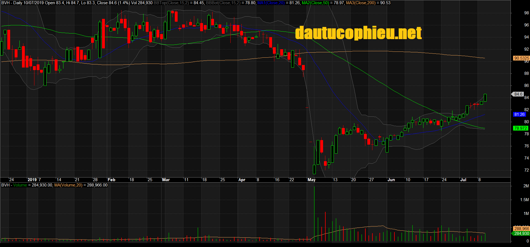This screenshot has height=247, width=530.
Task: Click the 96 price axis label
Action: click(x=526, y=25)
